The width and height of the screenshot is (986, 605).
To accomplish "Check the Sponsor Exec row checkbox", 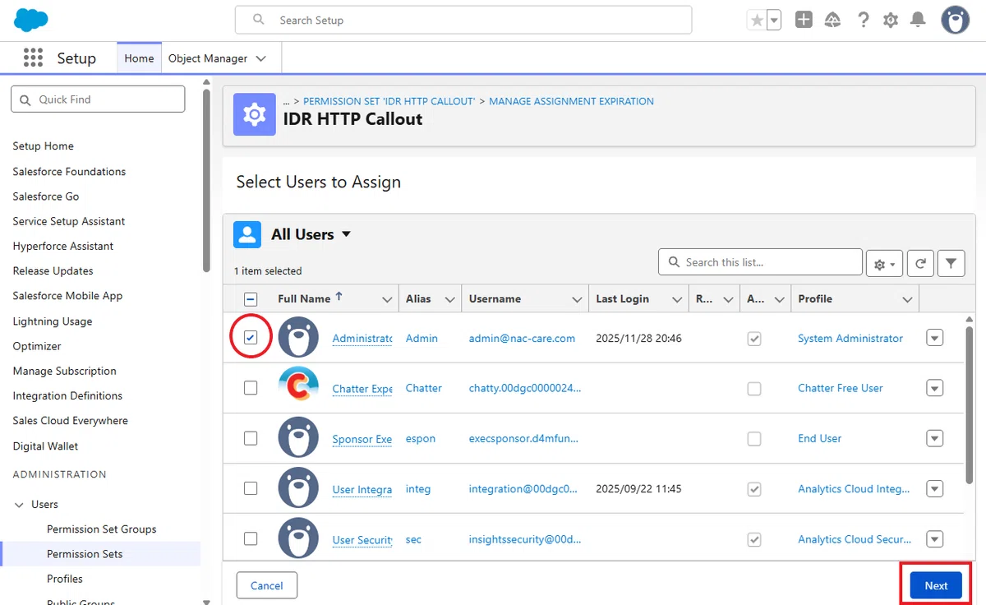I will pos(251,438).
